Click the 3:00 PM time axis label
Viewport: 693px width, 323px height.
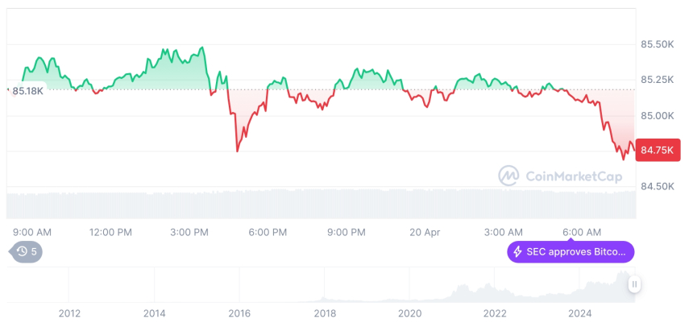pyautogui.click(x=190, y=232)
